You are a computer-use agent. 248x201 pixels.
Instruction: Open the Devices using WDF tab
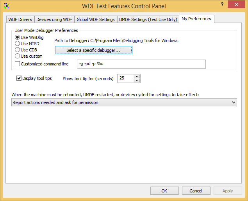tap(54, 19)
